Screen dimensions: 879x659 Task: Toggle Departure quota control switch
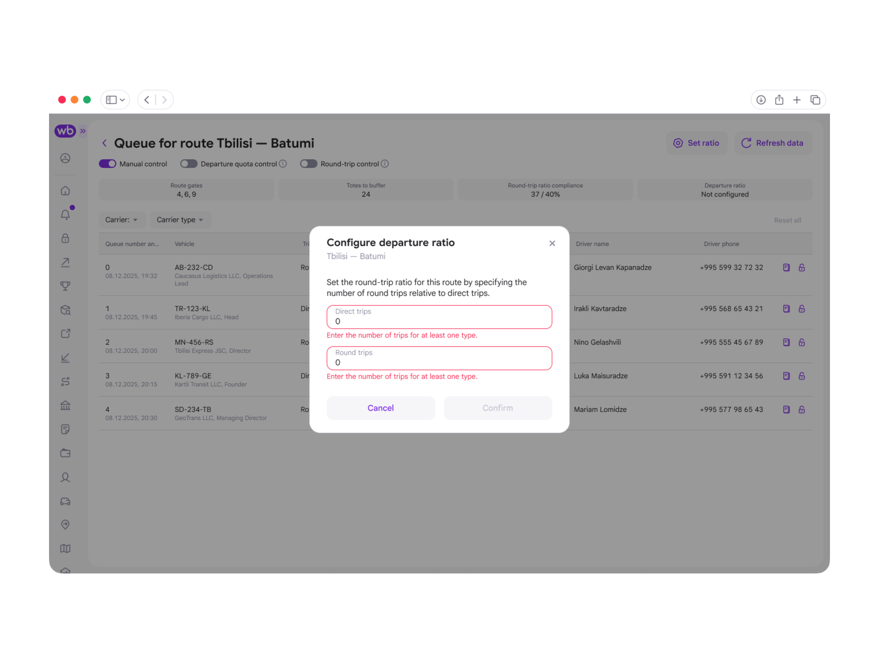point(188,164)
